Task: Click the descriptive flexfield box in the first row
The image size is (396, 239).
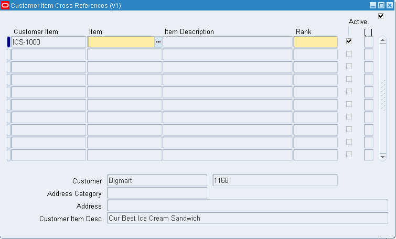Action: pyautogui.click(x=369, y=42)
